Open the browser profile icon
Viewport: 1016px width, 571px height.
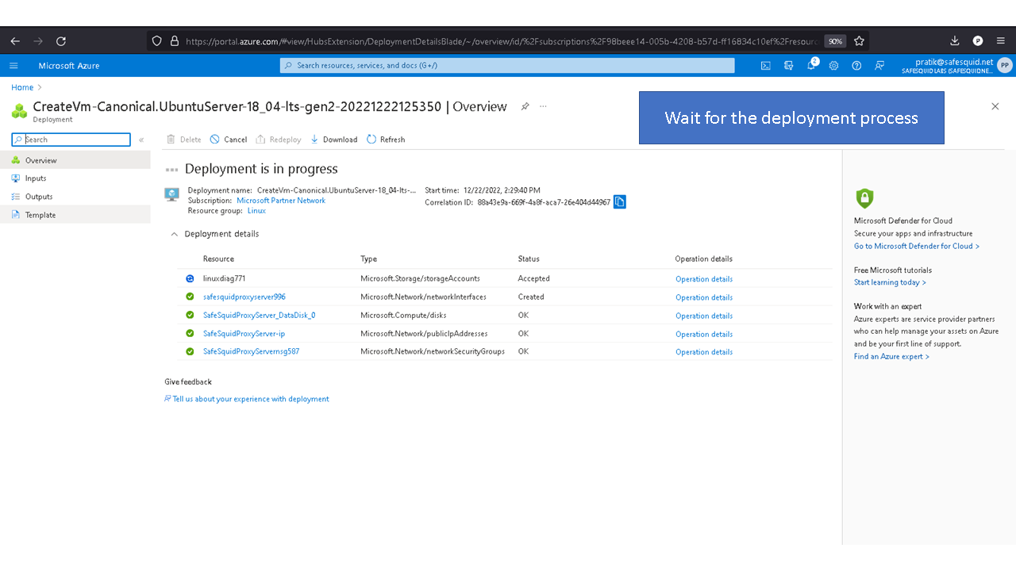pos(978,41)
